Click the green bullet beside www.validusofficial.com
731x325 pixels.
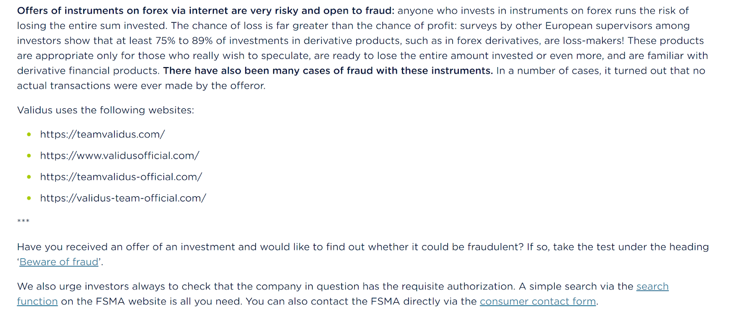(x=29, y=156)
